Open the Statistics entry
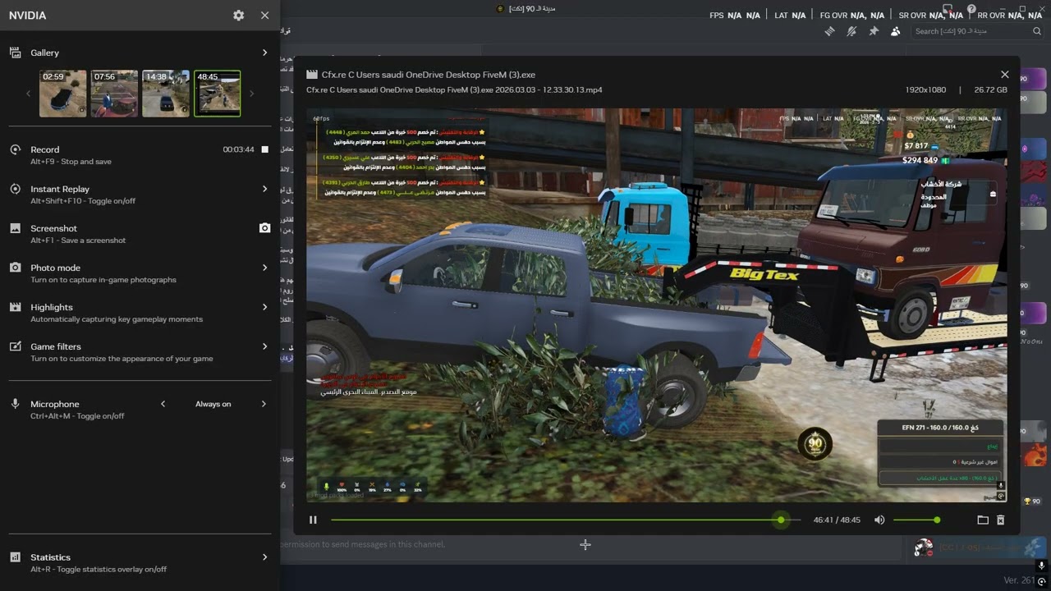This screenshot has width=1051, height=591. (140, 563)
